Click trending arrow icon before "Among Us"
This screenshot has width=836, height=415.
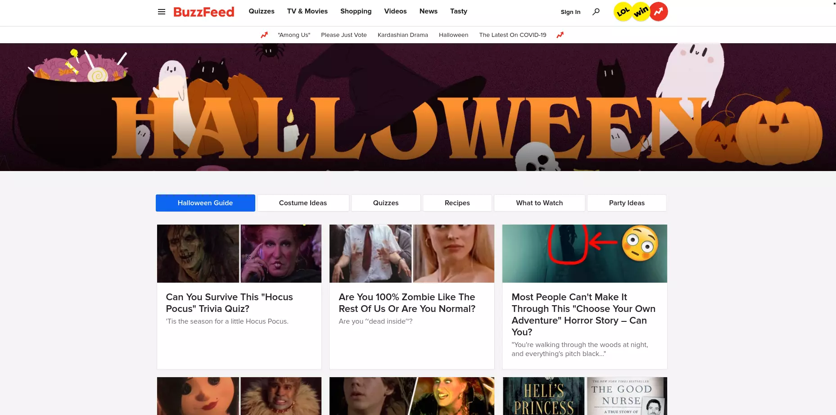264,35
